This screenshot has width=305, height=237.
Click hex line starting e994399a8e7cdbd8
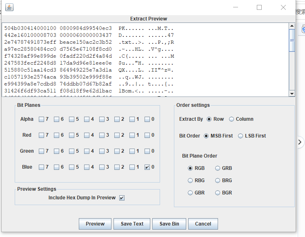coord(89,84)
